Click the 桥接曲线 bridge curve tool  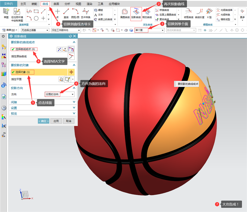click(162, 10)
